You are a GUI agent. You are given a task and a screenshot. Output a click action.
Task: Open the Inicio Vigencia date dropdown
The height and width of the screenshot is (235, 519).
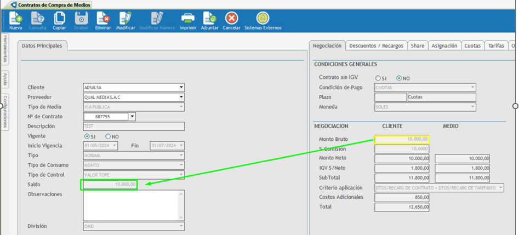click(115, 146)
